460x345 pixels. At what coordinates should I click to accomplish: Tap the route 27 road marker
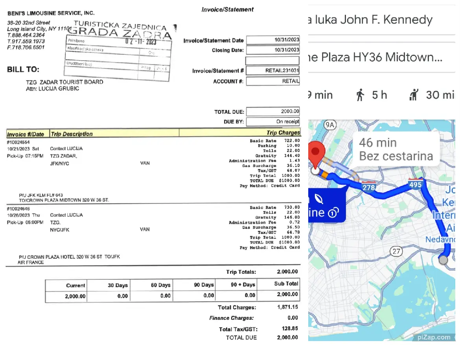pos(396,251)
